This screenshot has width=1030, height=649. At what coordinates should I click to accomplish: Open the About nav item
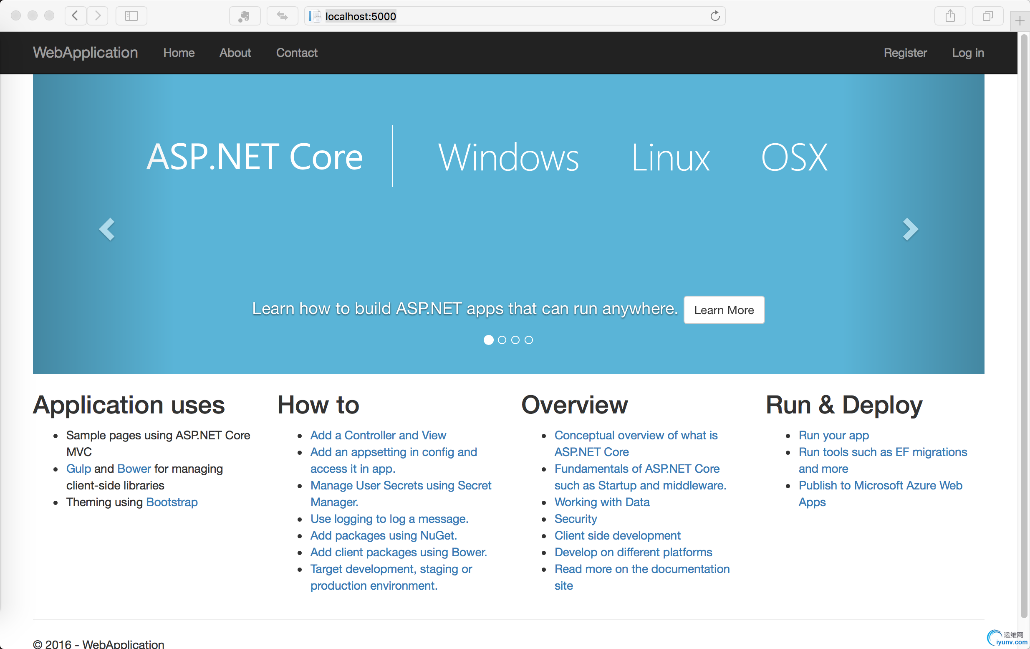pos(235,53)
